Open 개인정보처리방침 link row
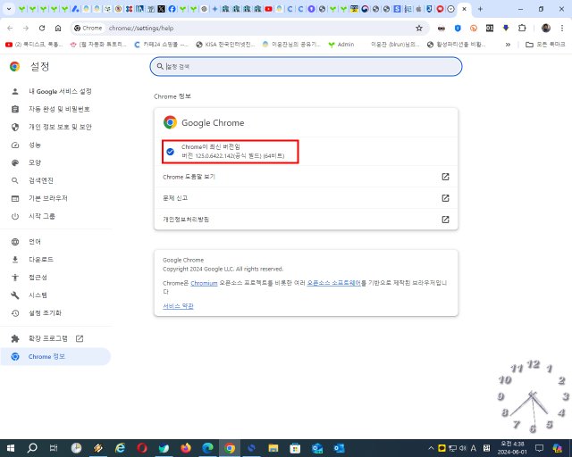 pos(306,220)
